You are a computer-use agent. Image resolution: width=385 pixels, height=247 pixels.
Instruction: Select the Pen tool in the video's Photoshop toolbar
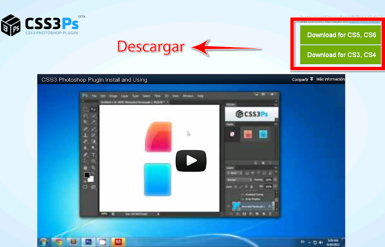[85, 155]
